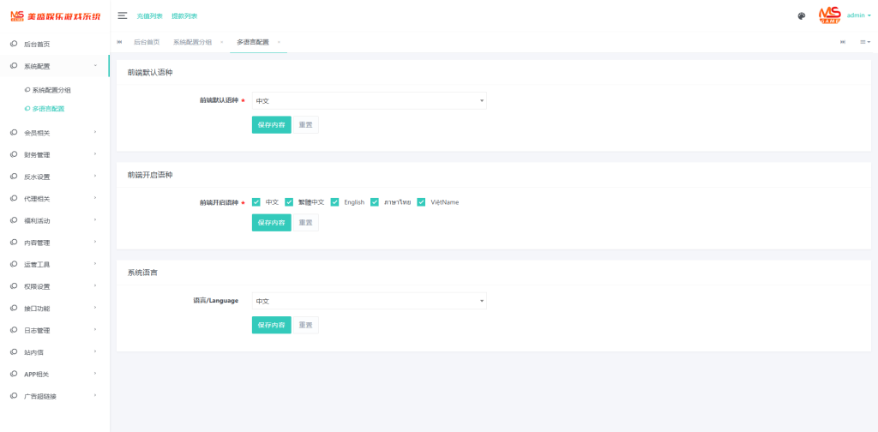This screenshot has height=432, width=878.
Task: Click 保存内容 under 系统语言
Action: (271, 325)
